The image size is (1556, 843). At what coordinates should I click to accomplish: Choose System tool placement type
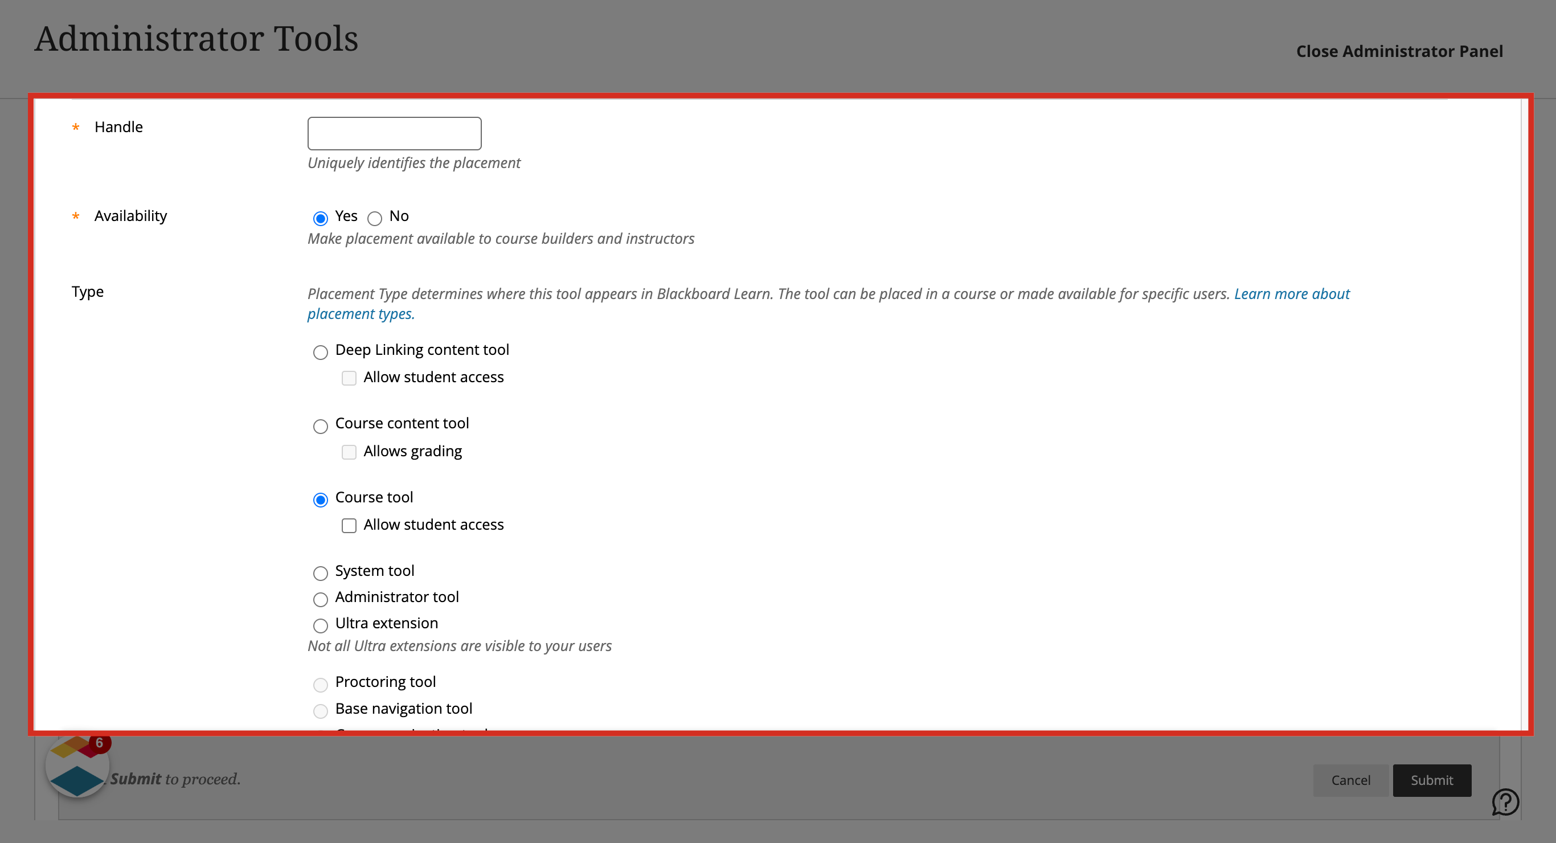coord(321,573)
